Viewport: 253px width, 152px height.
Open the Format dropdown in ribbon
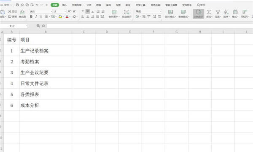235,14
